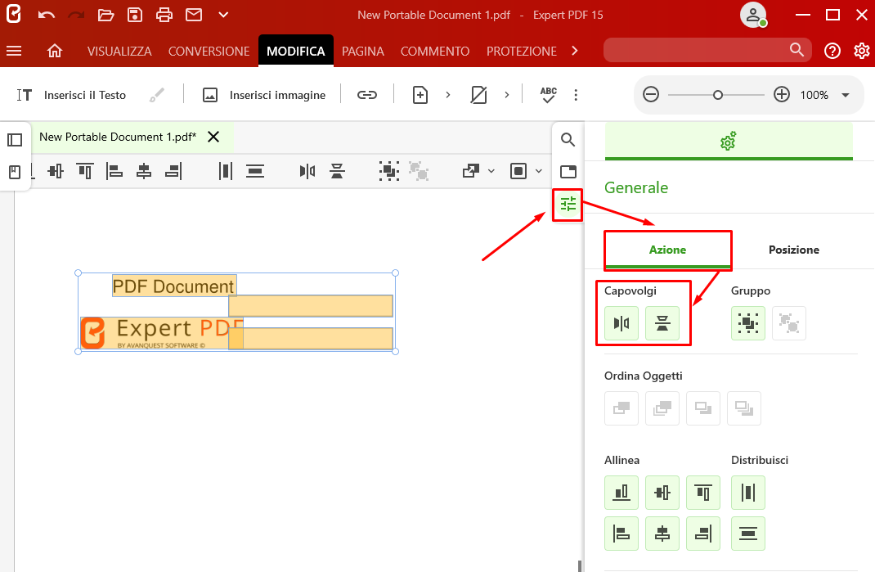
Task: Open the hamburger main menu
Action: coord(14,52)
